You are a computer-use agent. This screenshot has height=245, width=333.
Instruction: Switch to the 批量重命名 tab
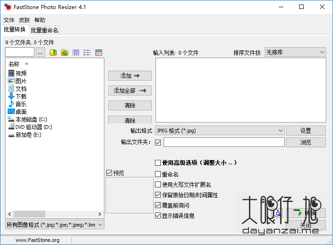[44, 30]
